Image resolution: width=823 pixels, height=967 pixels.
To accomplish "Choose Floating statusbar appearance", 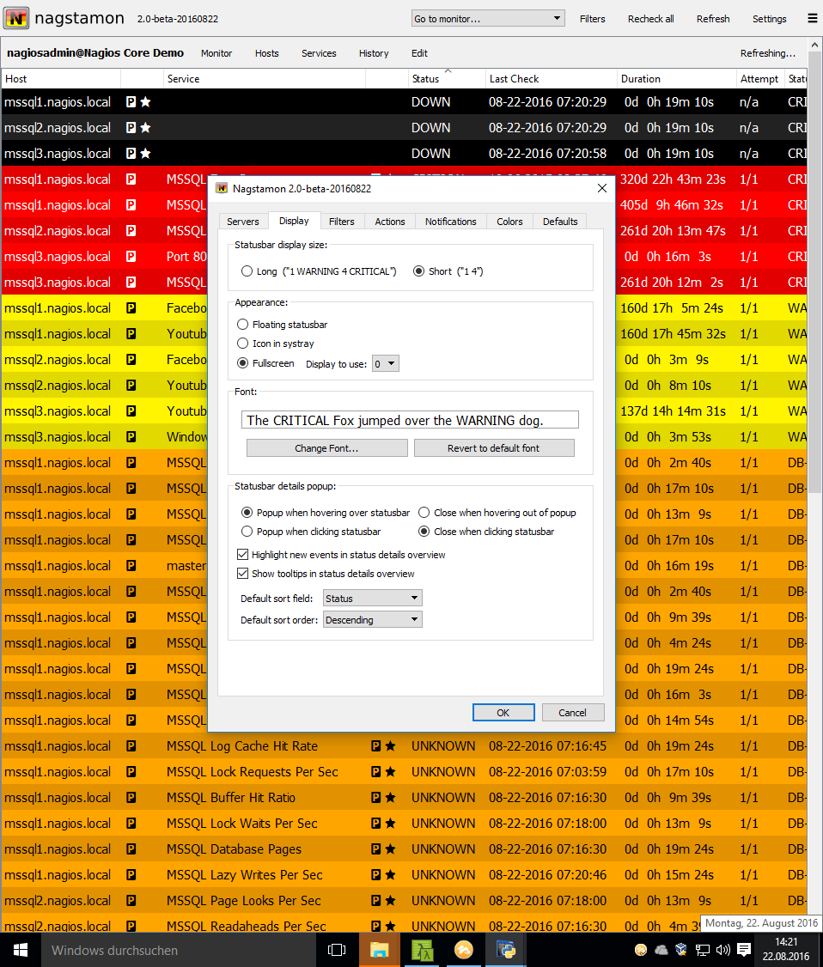I will tap(245, 325).
